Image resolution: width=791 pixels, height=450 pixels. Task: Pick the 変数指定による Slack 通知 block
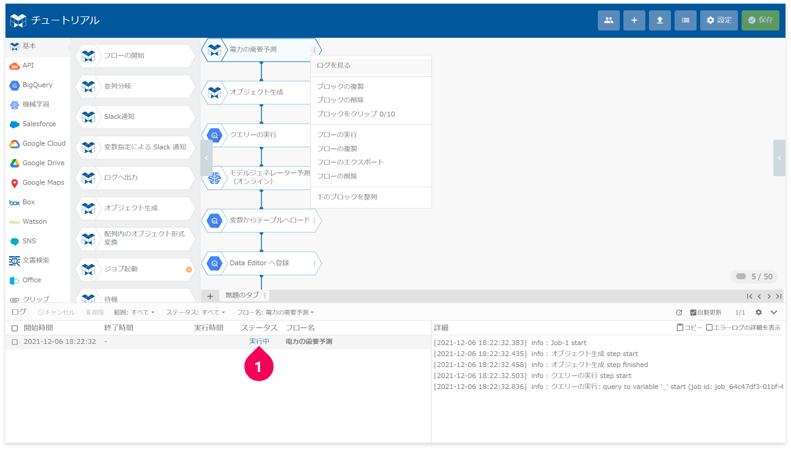click(x=135, y=147)
